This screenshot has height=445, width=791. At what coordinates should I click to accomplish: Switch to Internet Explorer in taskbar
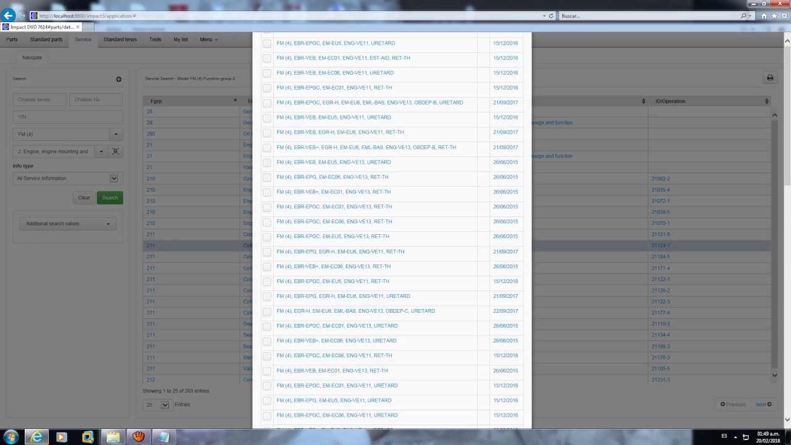coord(36,437)
